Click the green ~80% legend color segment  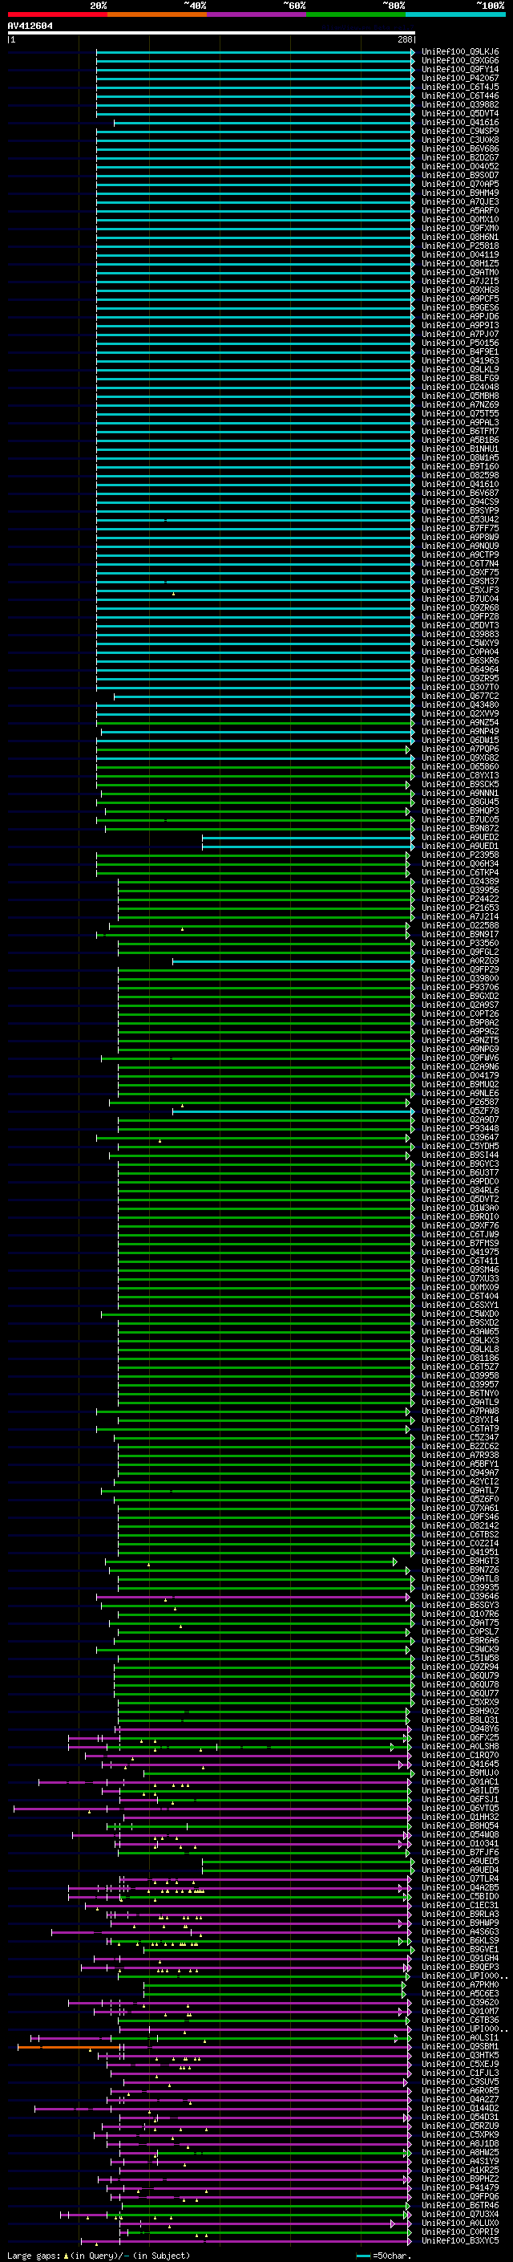356,15
